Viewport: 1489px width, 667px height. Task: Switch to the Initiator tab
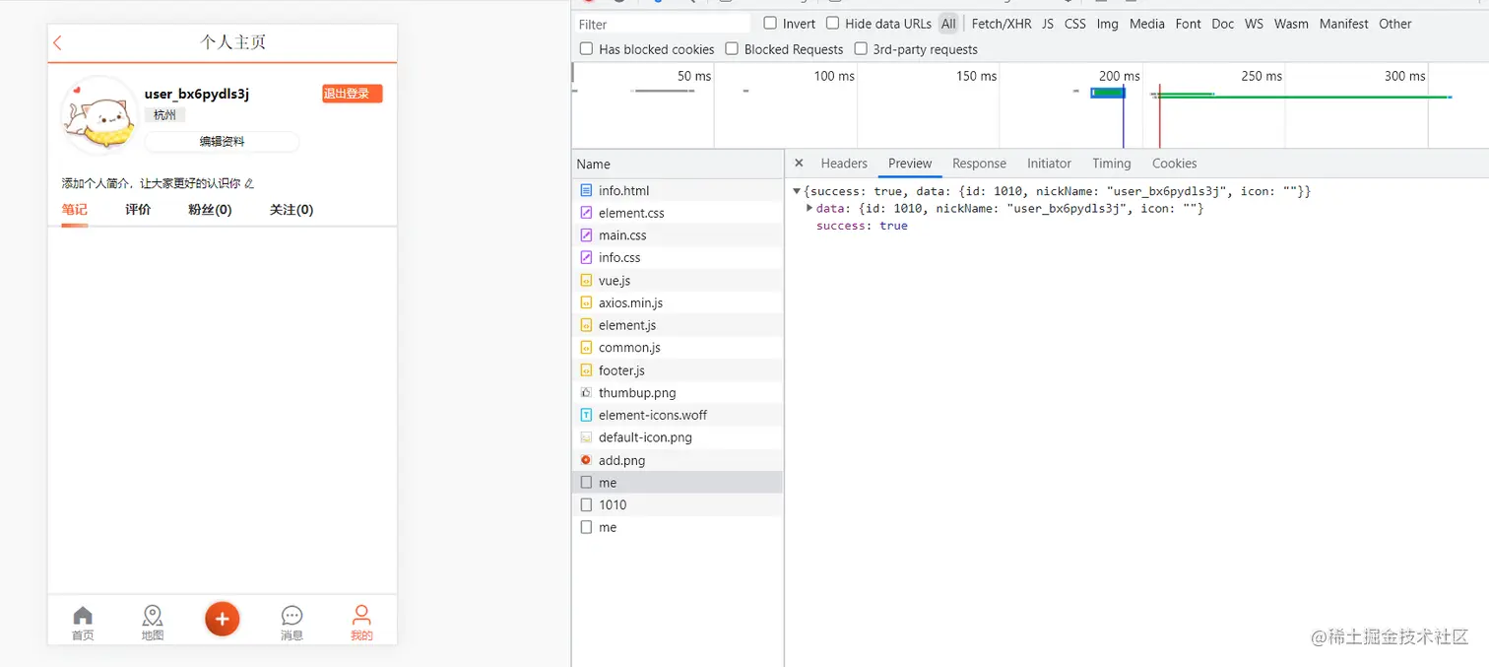coord(1049,164)
